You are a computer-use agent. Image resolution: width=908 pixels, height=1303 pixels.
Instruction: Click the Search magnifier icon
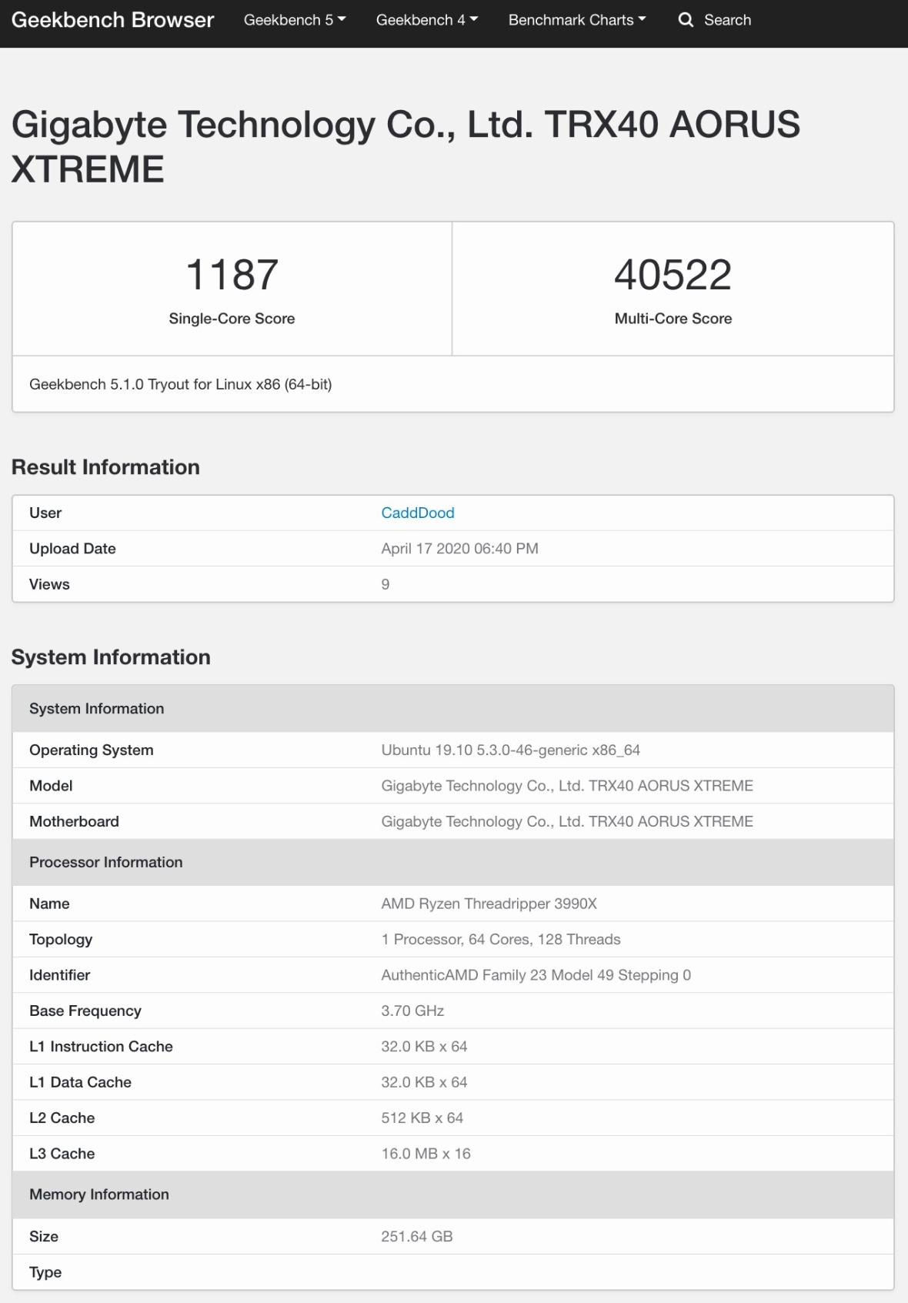[686, 20]
